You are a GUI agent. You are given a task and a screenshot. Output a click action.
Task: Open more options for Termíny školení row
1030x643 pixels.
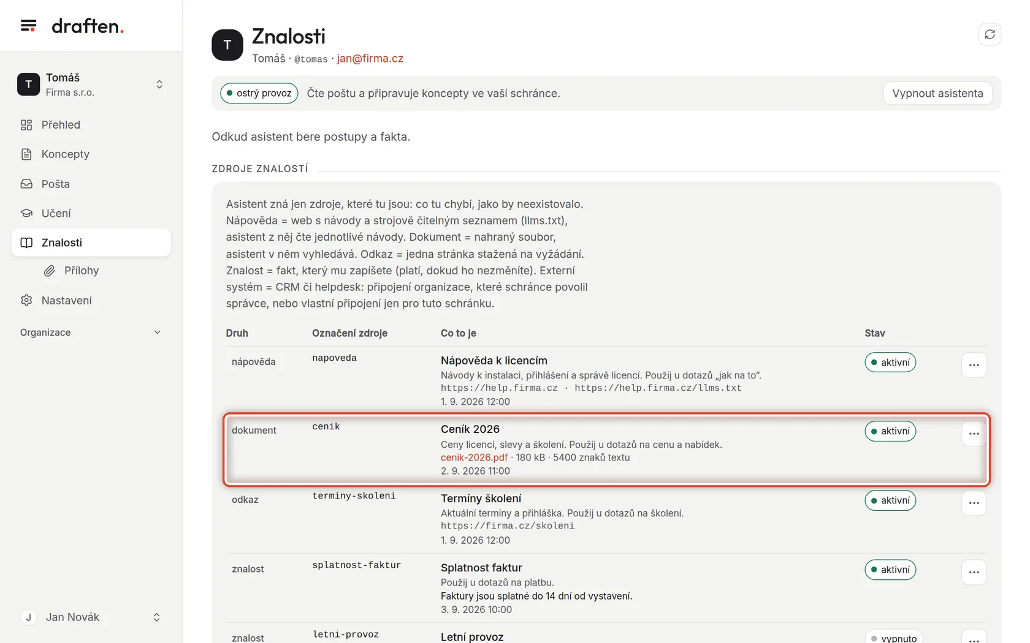974,503
